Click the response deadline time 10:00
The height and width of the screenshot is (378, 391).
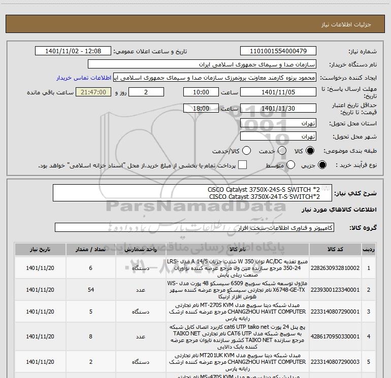tap(201, 92)
